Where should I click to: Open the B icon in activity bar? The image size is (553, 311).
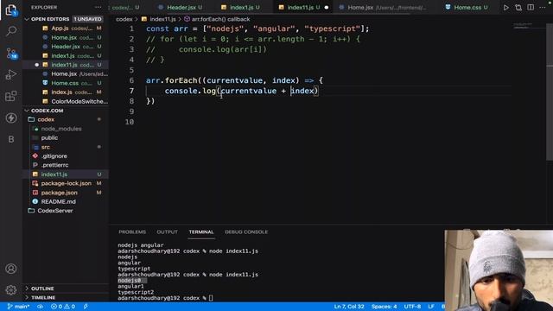(11, 139)
